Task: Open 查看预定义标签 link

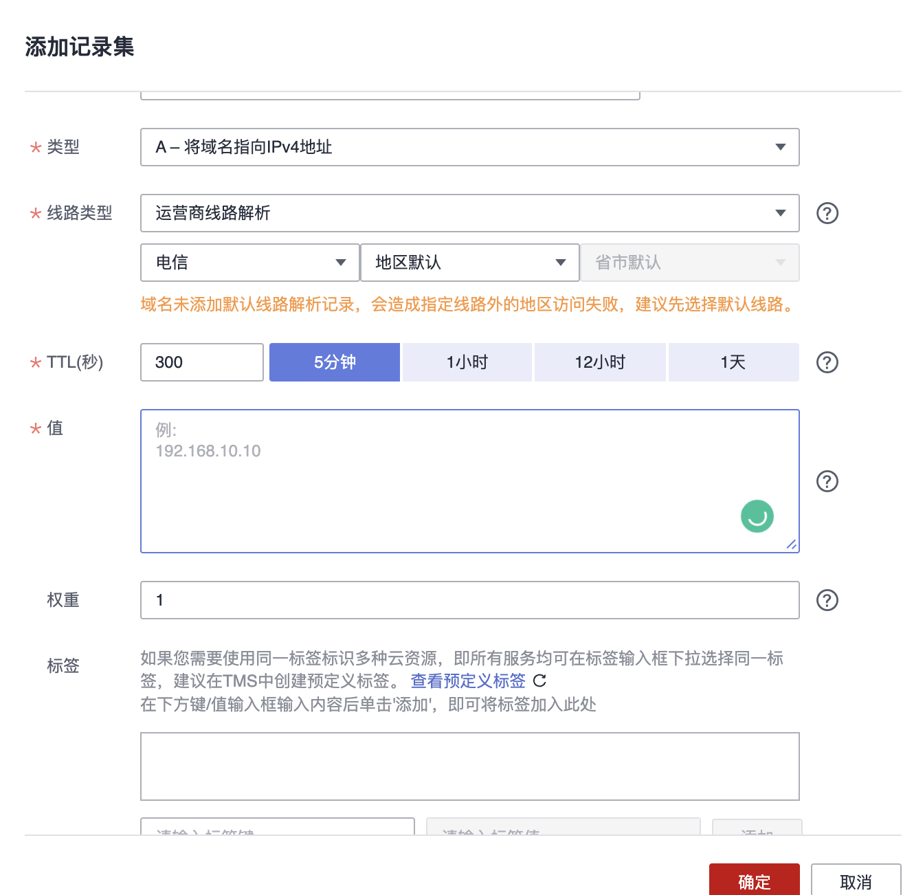Action: pyautogui.click(x=468, y=681)
